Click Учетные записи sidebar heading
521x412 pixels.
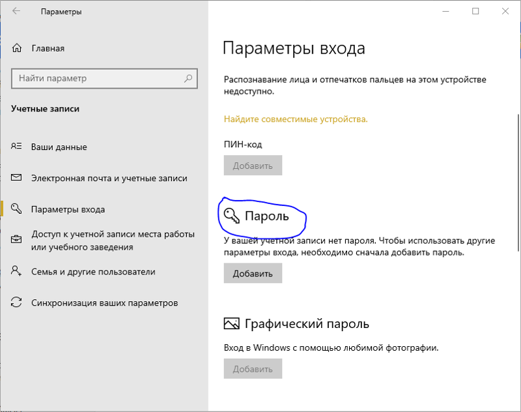point(45,109)
